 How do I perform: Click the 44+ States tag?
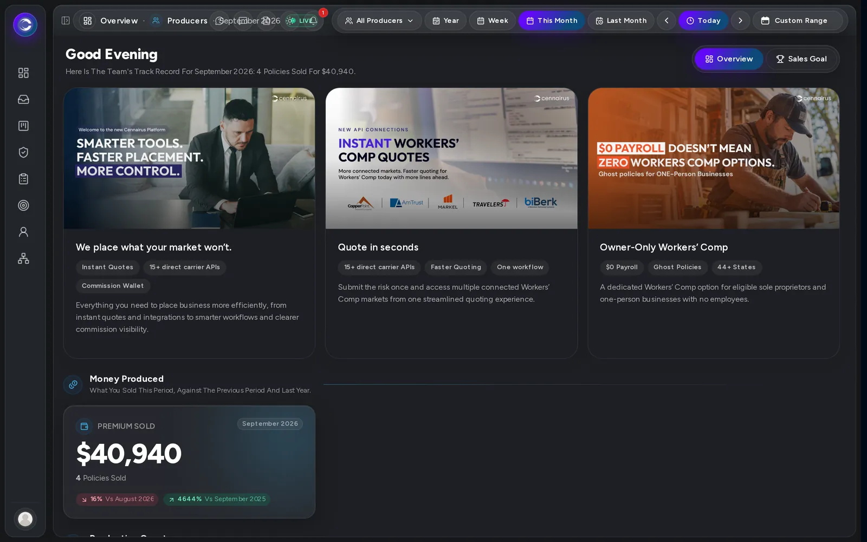(x=736, y=267)
